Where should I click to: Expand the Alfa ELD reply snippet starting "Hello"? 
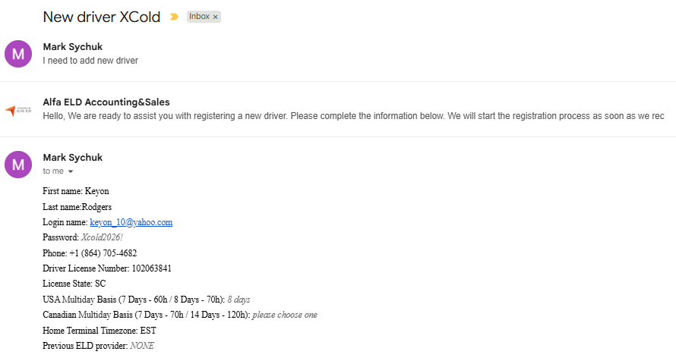(353, 116)
